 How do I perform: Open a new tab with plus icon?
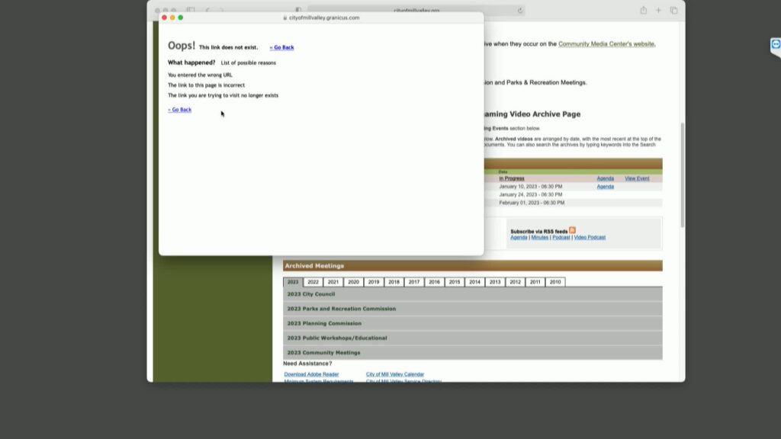[x=658, y=11]
